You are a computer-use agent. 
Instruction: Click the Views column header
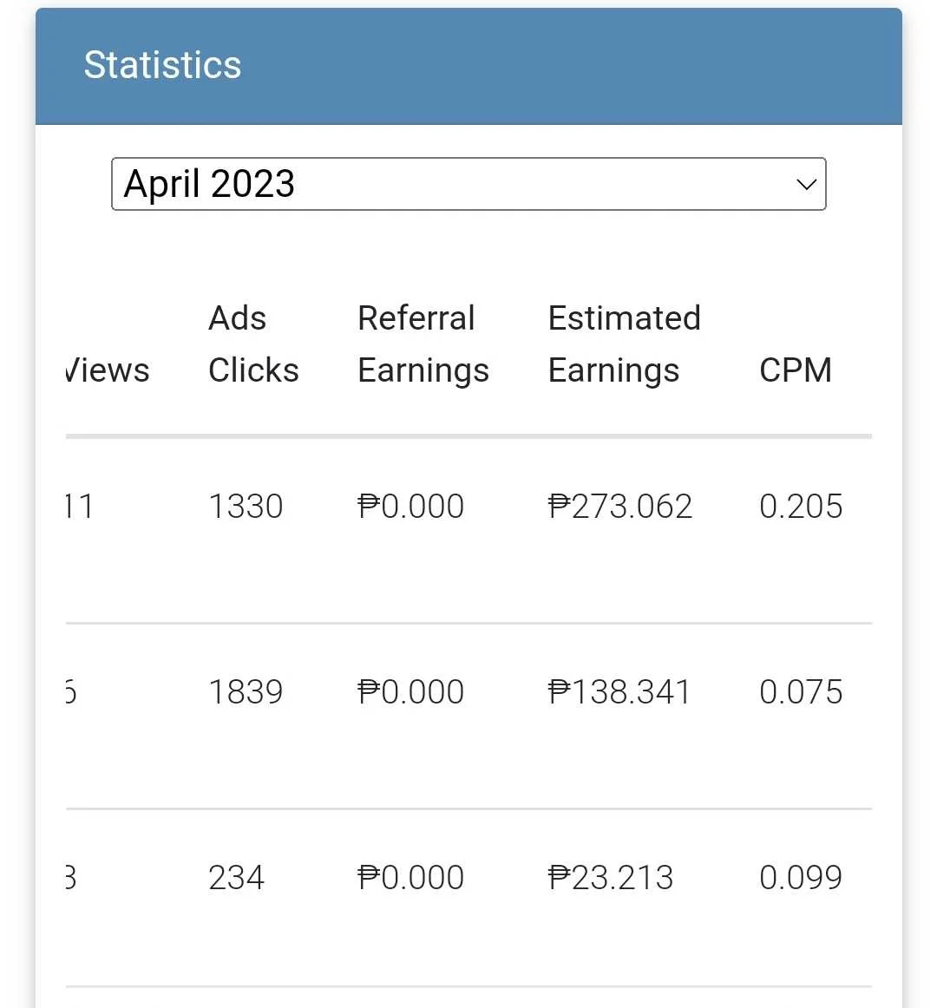pos(108,370)
